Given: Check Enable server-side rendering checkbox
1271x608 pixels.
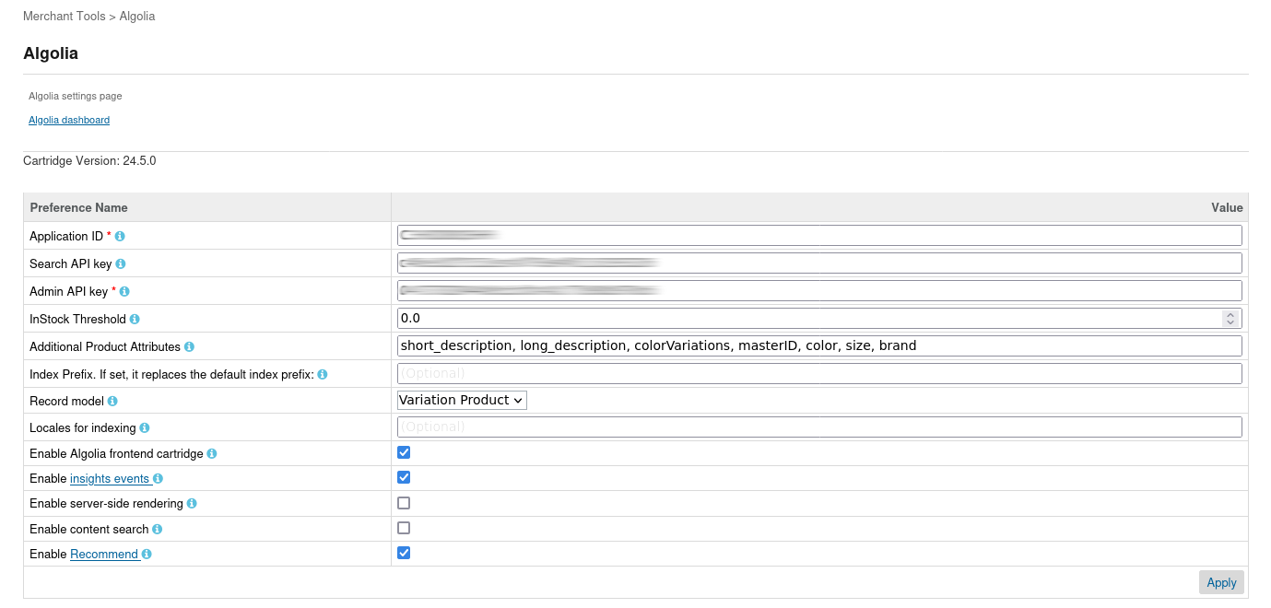Looking at the screenshot, I should point(404,503).
